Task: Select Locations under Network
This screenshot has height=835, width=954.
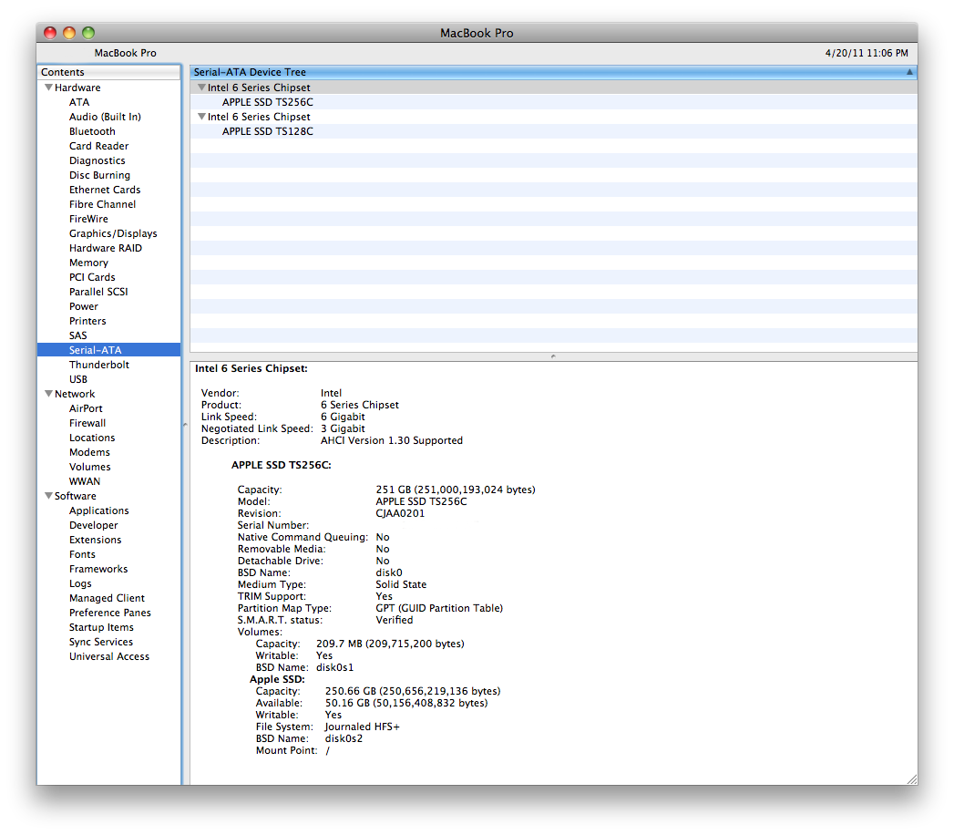Action: (x=92, y=438)
